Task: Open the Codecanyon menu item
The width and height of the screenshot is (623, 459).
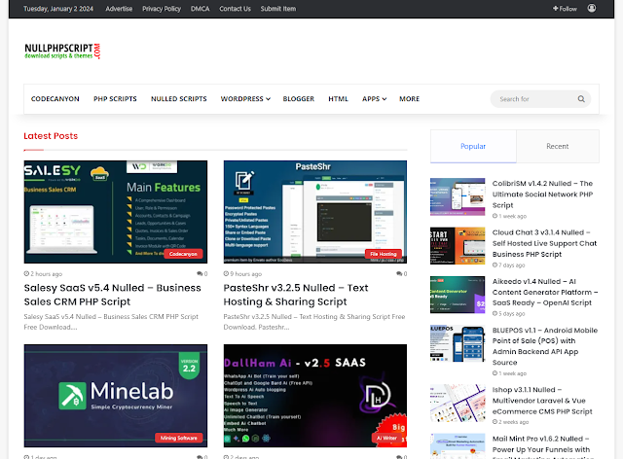Action: 55,99
